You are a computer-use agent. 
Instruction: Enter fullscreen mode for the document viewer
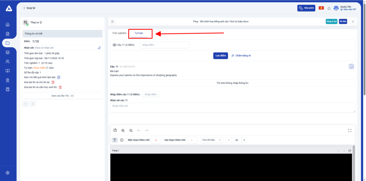pyautogui.click(x=350, y=131)
